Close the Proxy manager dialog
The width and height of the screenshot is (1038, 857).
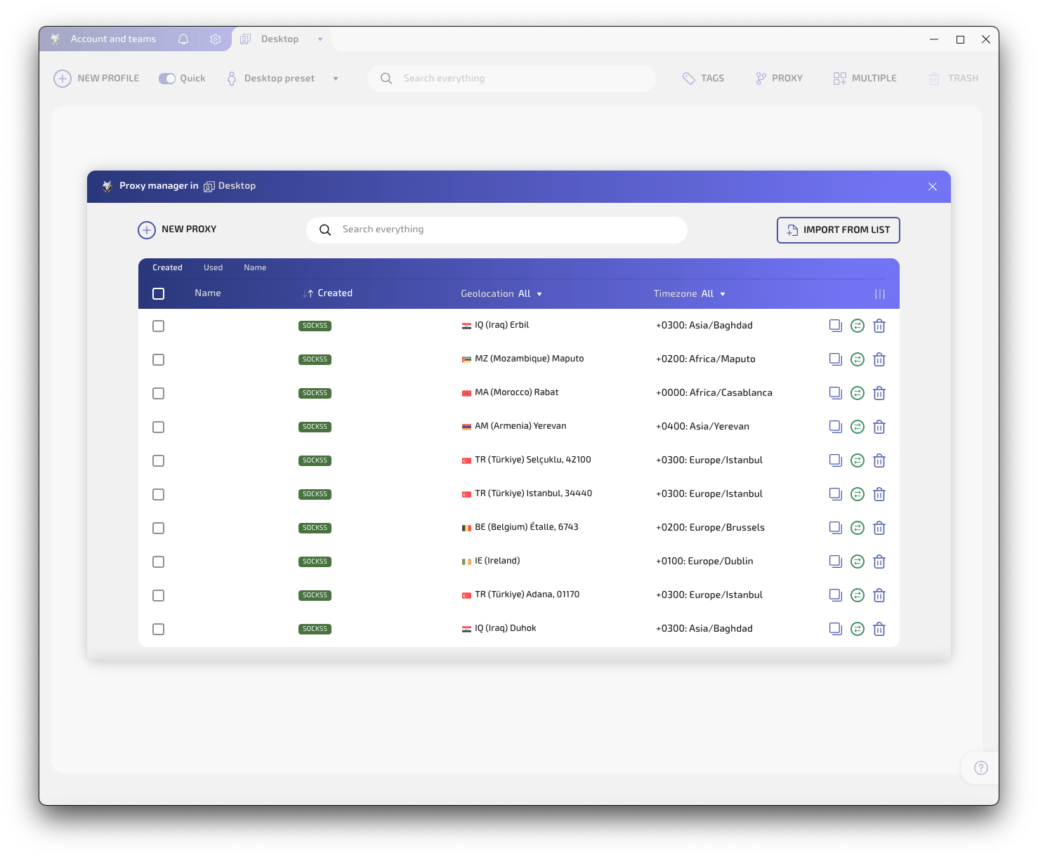933,187
